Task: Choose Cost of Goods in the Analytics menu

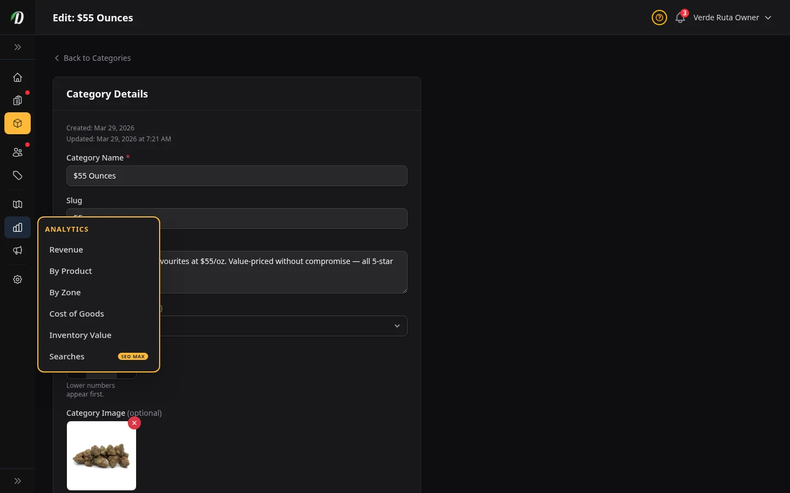Action: point(77,313)
